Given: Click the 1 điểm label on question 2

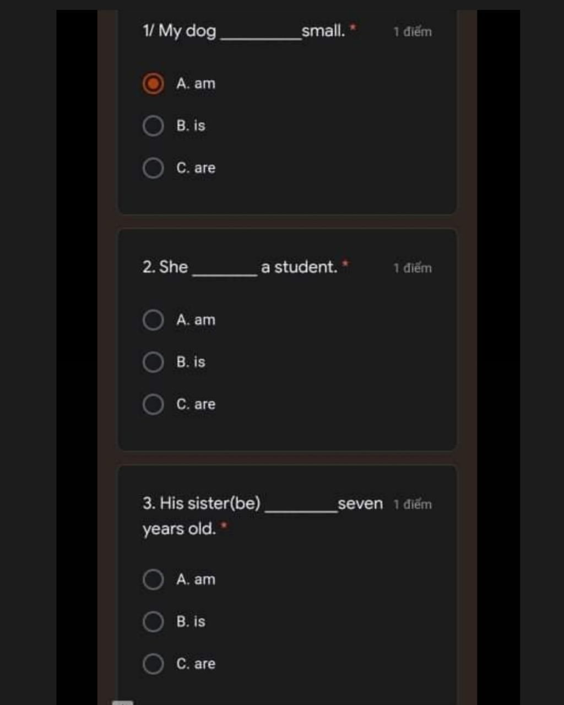Looking at the screenshot, I should tap(412, 268).
